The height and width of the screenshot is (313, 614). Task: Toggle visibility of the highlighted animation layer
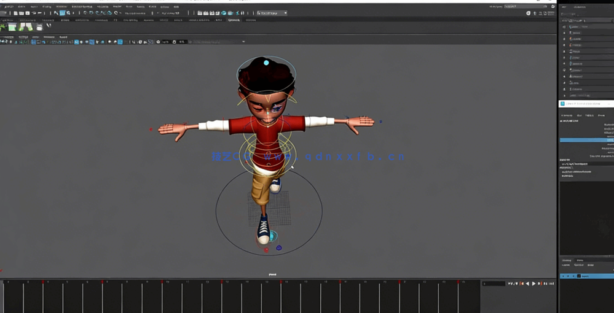[564, 276]
